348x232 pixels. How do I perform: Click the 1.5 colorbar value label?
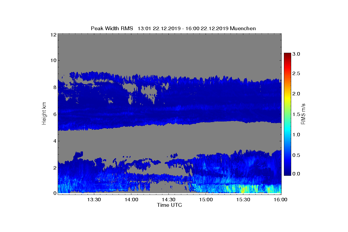coord(296,115)
